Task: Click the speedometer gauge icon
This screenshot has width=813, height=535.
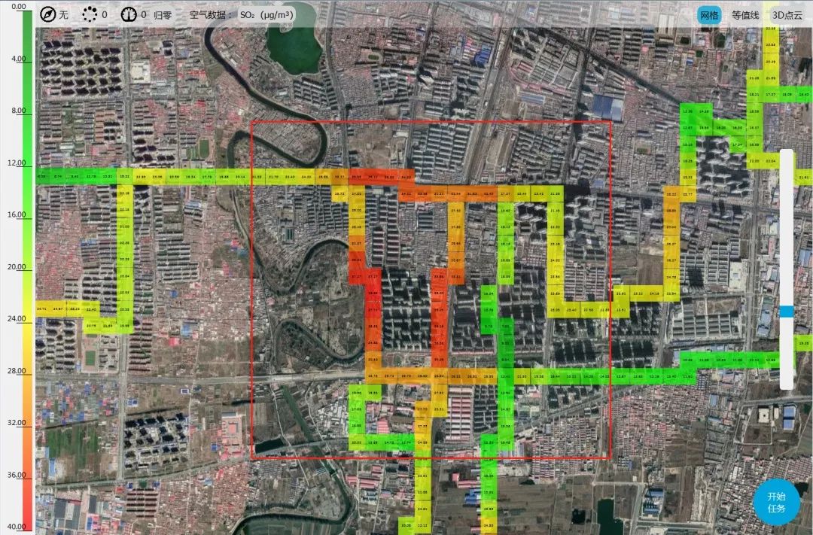Action: (x=129, y=14)
